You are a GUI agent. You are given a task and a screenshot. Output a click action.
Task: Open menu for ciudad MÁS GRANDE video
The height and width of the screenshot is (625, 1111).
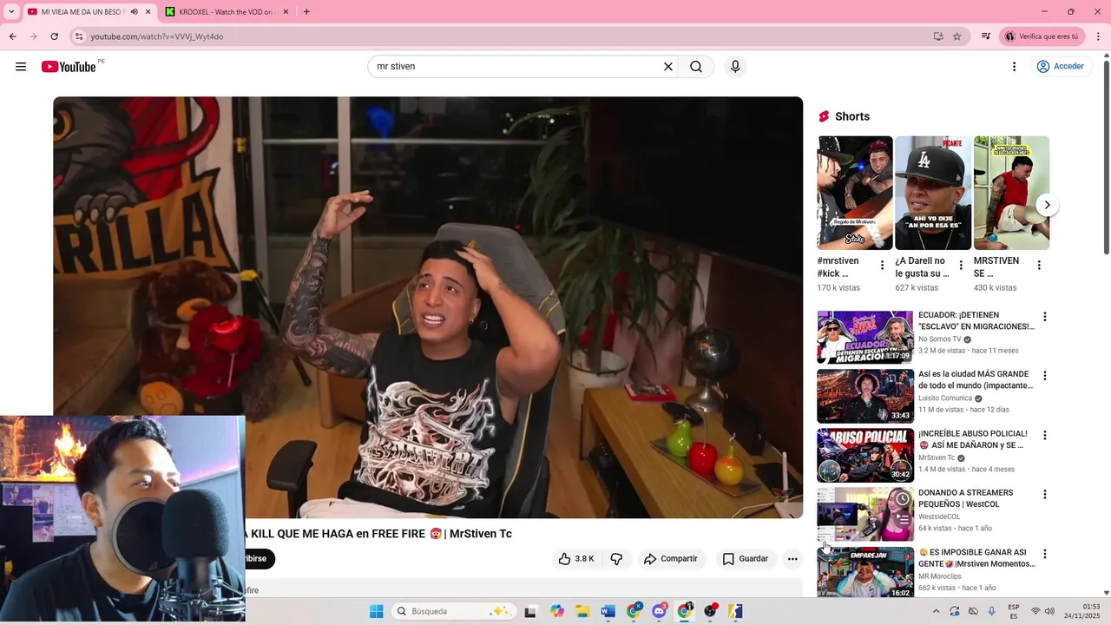pos(1045,376)
